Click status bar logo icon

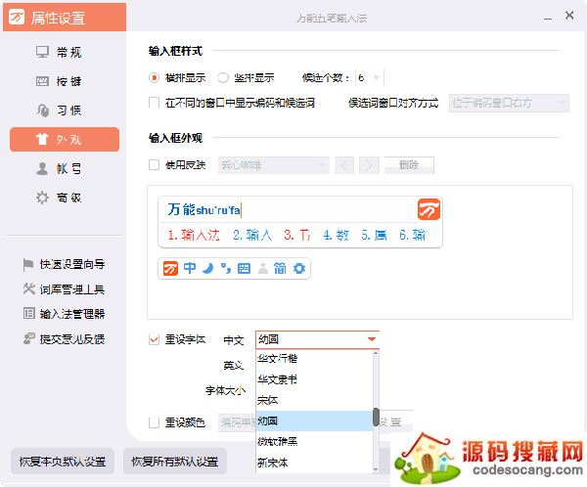click(170, 268)
